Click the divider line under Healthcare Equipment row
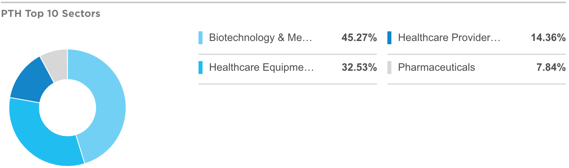 coord(288,84)
